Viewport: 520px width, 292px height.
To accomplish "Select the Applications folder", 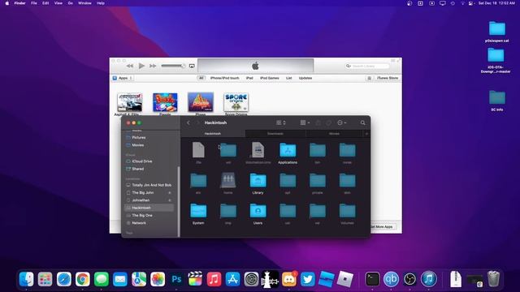I will coord(288,153).
